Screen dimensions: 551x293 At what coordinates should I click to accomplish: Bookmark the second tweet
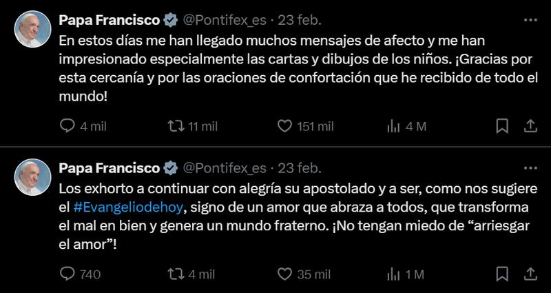(503, 274)
